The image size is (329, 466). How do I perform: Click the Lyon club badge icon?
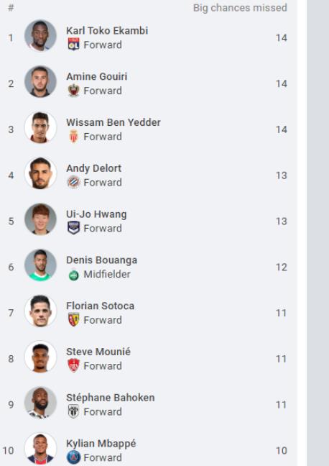73,45
